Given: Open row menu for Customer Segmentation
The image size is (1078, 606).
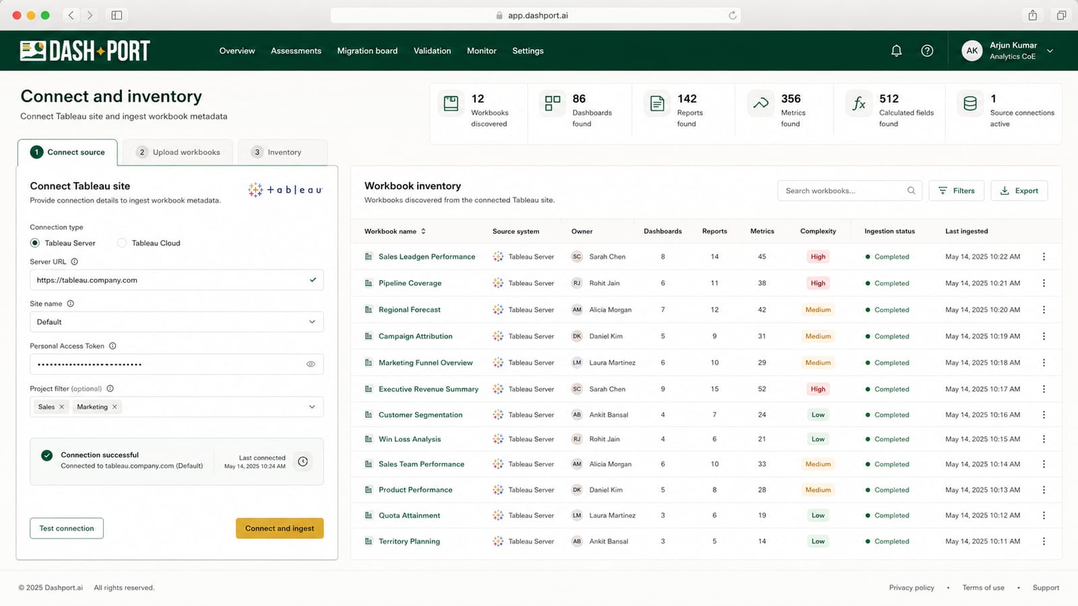Looking at the screenshot, I should 1044,415.
